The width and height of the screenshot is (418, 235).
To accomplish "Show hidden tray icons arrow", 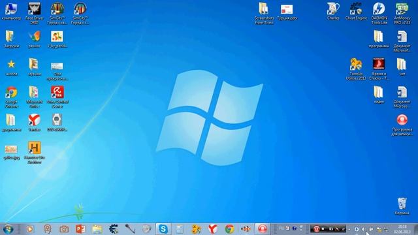I will [349, 229].
